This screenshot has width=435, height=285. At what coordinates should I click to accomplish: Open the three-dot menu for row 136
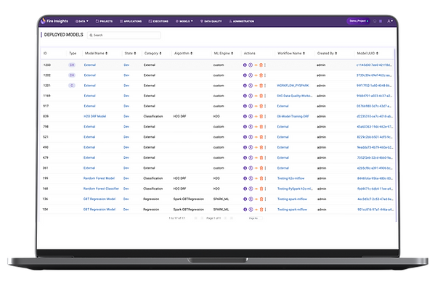click(x=265, y=199)
